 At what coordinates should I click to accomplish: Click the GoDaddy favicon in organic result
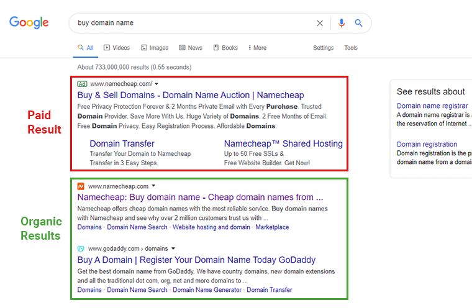81,248
